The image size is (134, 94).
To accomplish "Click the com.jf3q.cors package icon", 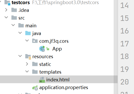I will (35, 41).
